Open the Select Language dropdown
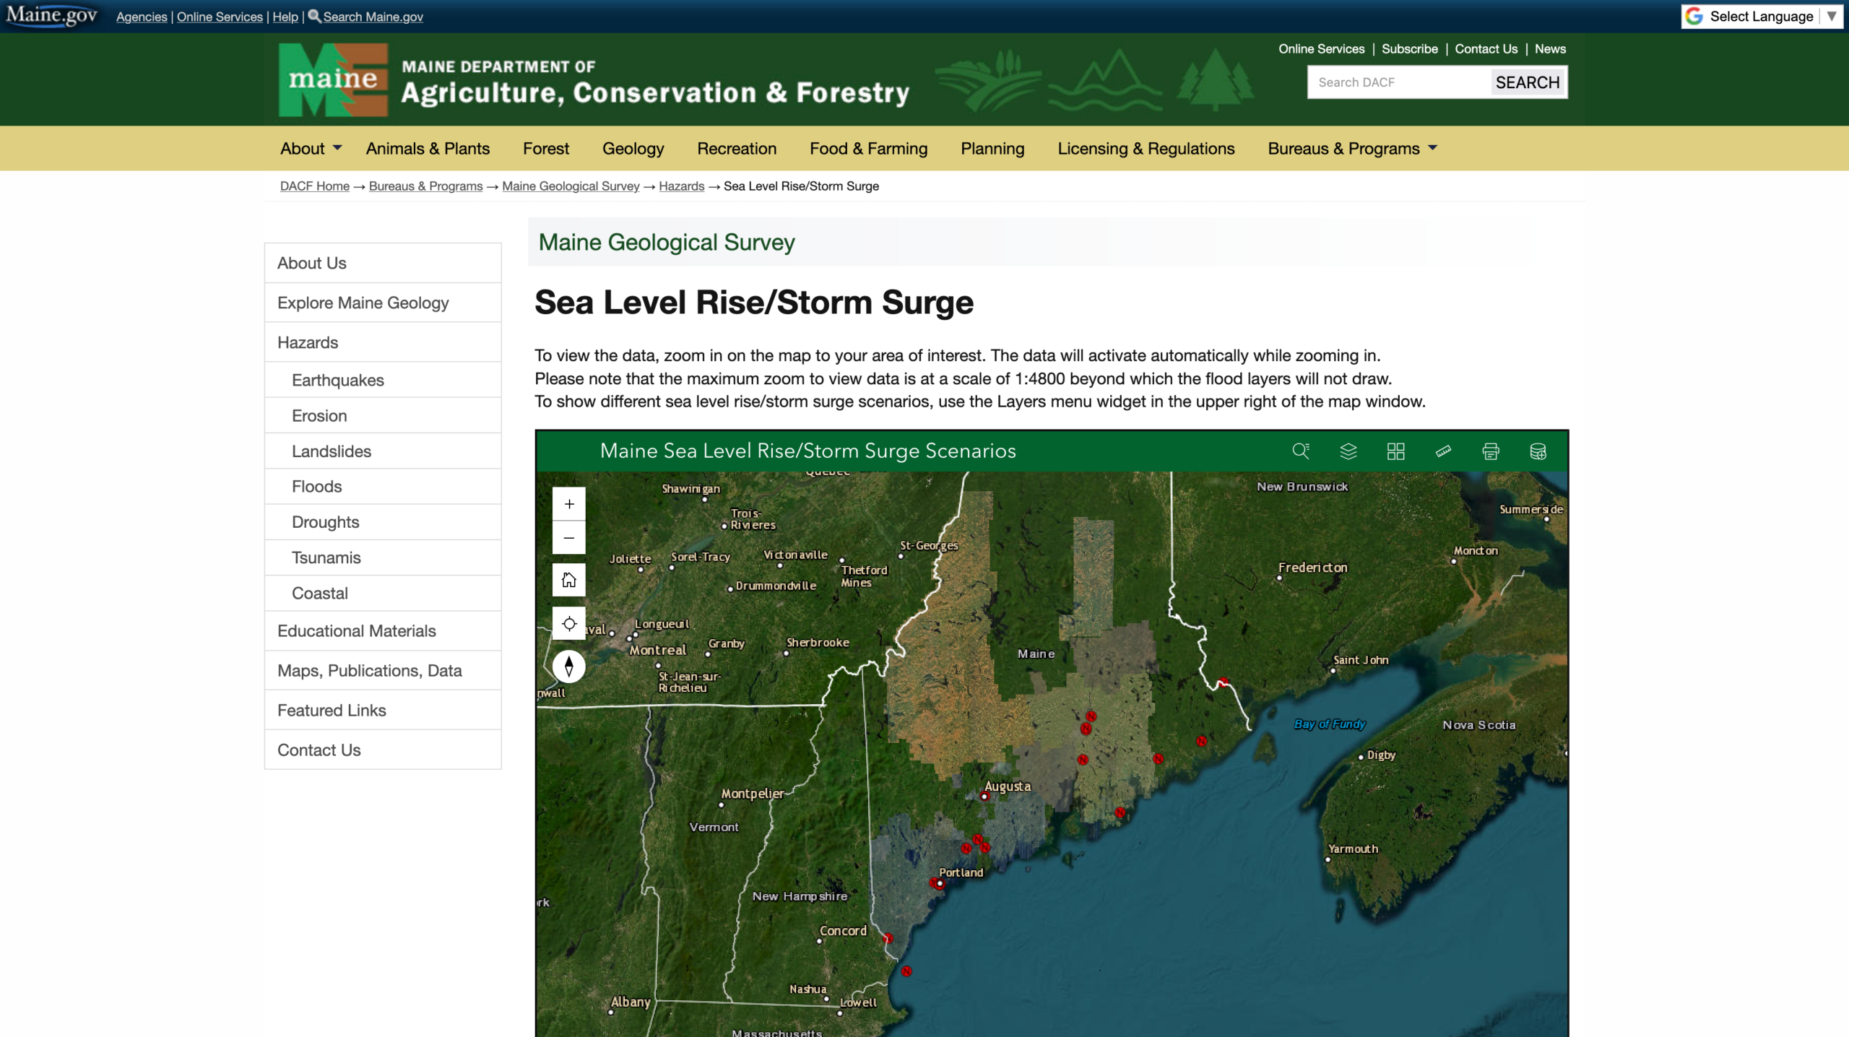The image size is (1849, 1037). [1762, 17]
